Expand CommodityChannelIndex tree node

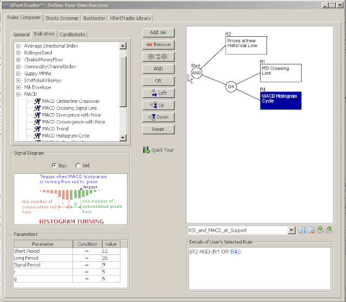pyautogui.click(x=18, y=67)
